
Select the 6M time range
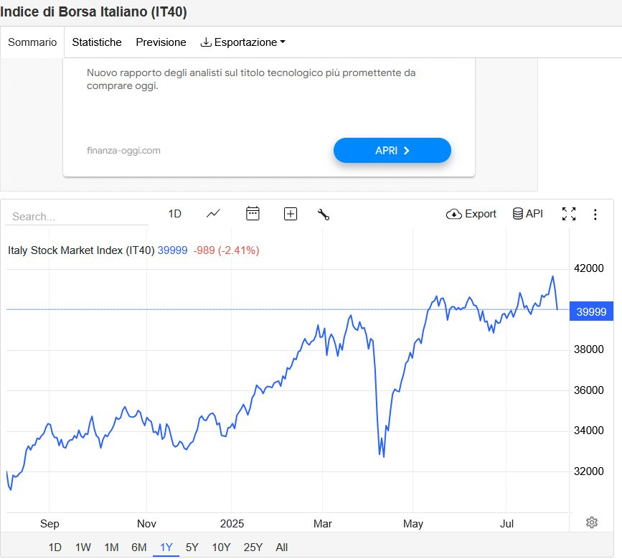[139, 548]
